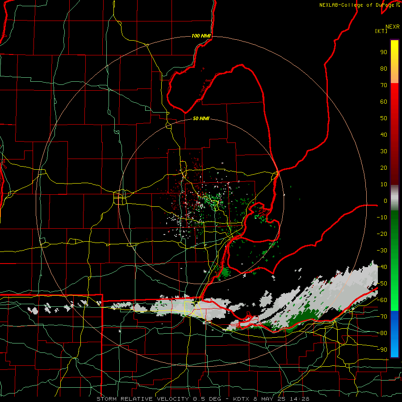Select the positive 30 scale label
The width and height of the screenshot is (402, 402).
384,151
